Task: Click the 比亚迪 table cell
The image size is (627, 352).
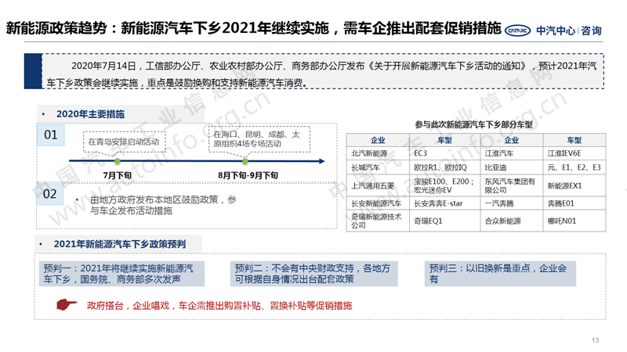Action: coord(512,167)
